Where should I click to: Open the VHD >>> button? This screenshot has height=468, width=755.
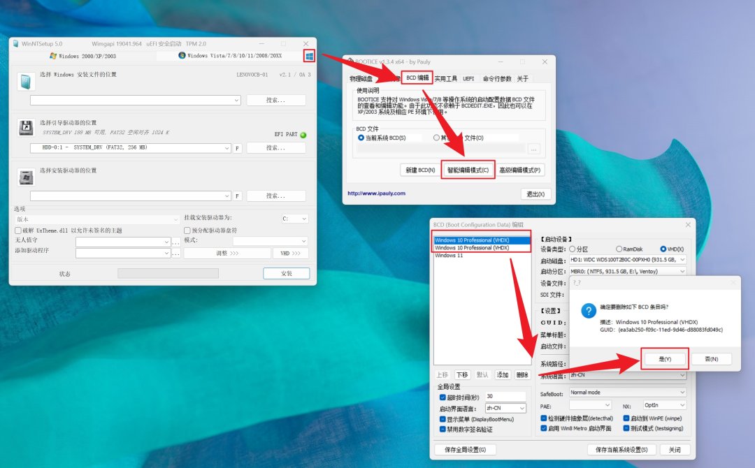pyautogui.click(x=291, y=253)
